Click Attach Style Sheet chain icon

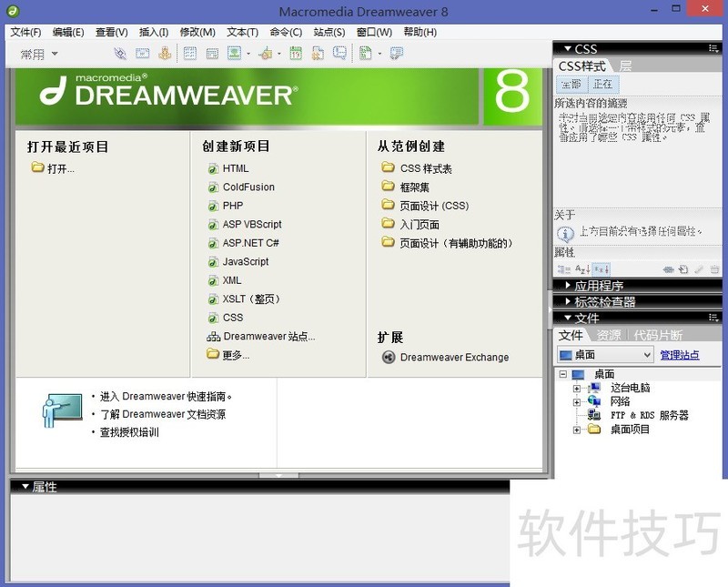(x=668, y=269)
